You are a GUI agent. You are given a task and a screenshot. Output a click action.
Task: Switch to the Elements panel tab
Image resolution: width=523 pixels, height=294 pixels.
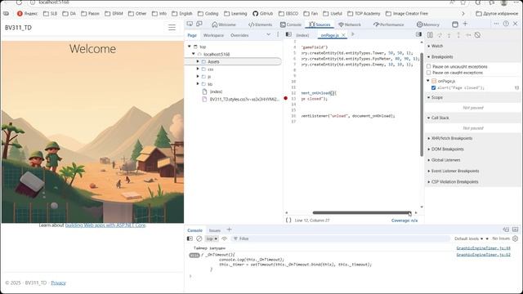click(260, 24)
